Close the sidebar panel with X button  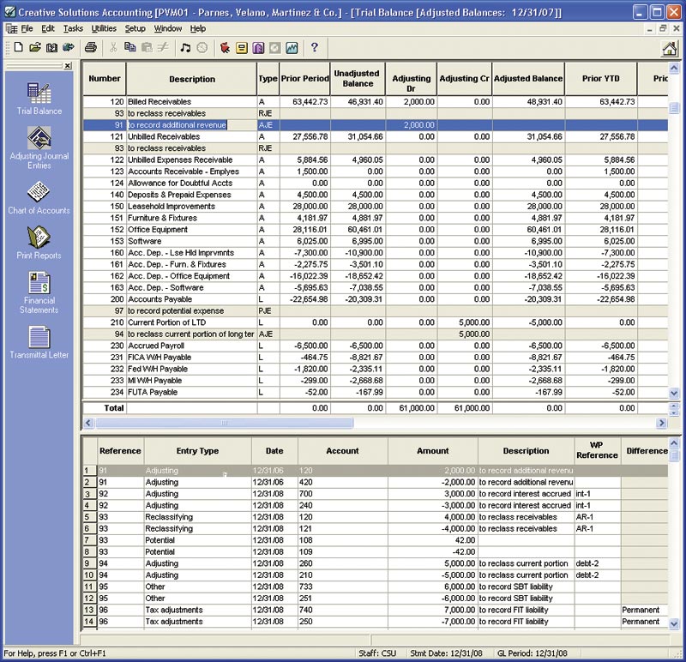(x=68, y=66)
